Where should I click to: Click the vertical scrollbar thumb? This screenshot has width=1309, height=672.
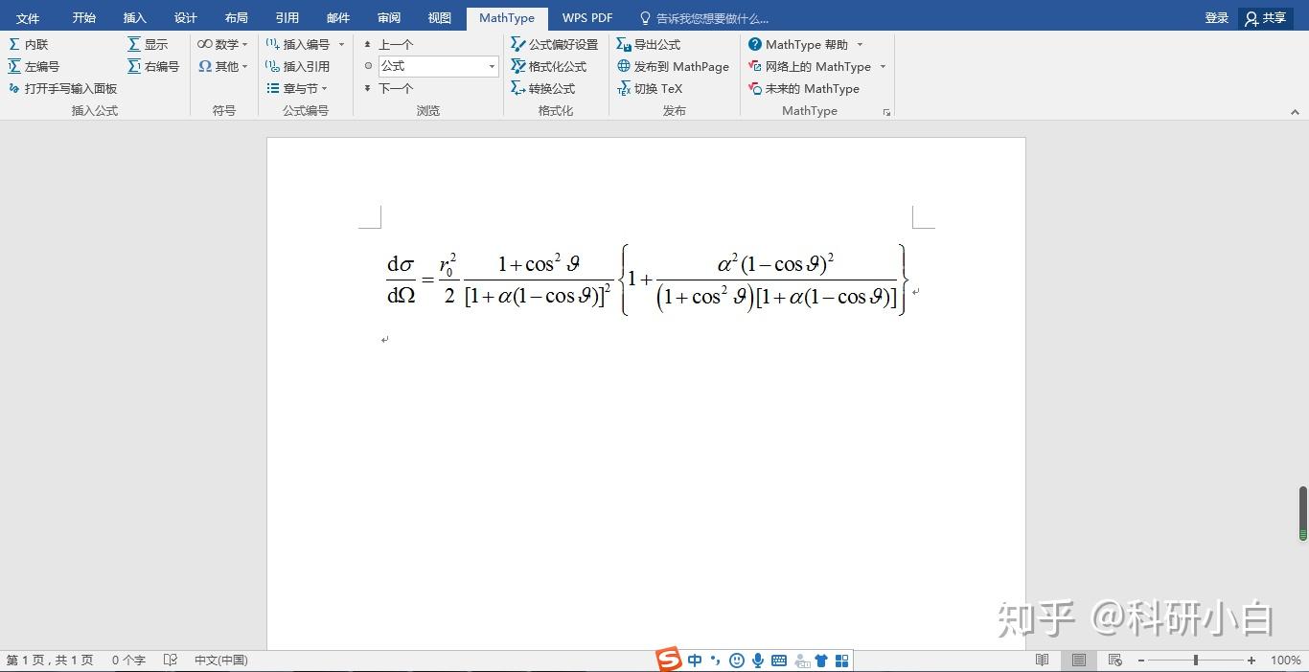tap(1303, 513)
